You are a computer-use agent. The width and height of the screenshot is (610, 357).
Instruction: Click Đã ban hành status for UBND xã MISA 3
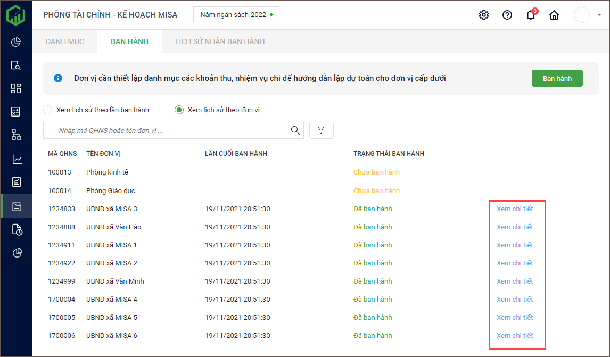pos(373,209)
